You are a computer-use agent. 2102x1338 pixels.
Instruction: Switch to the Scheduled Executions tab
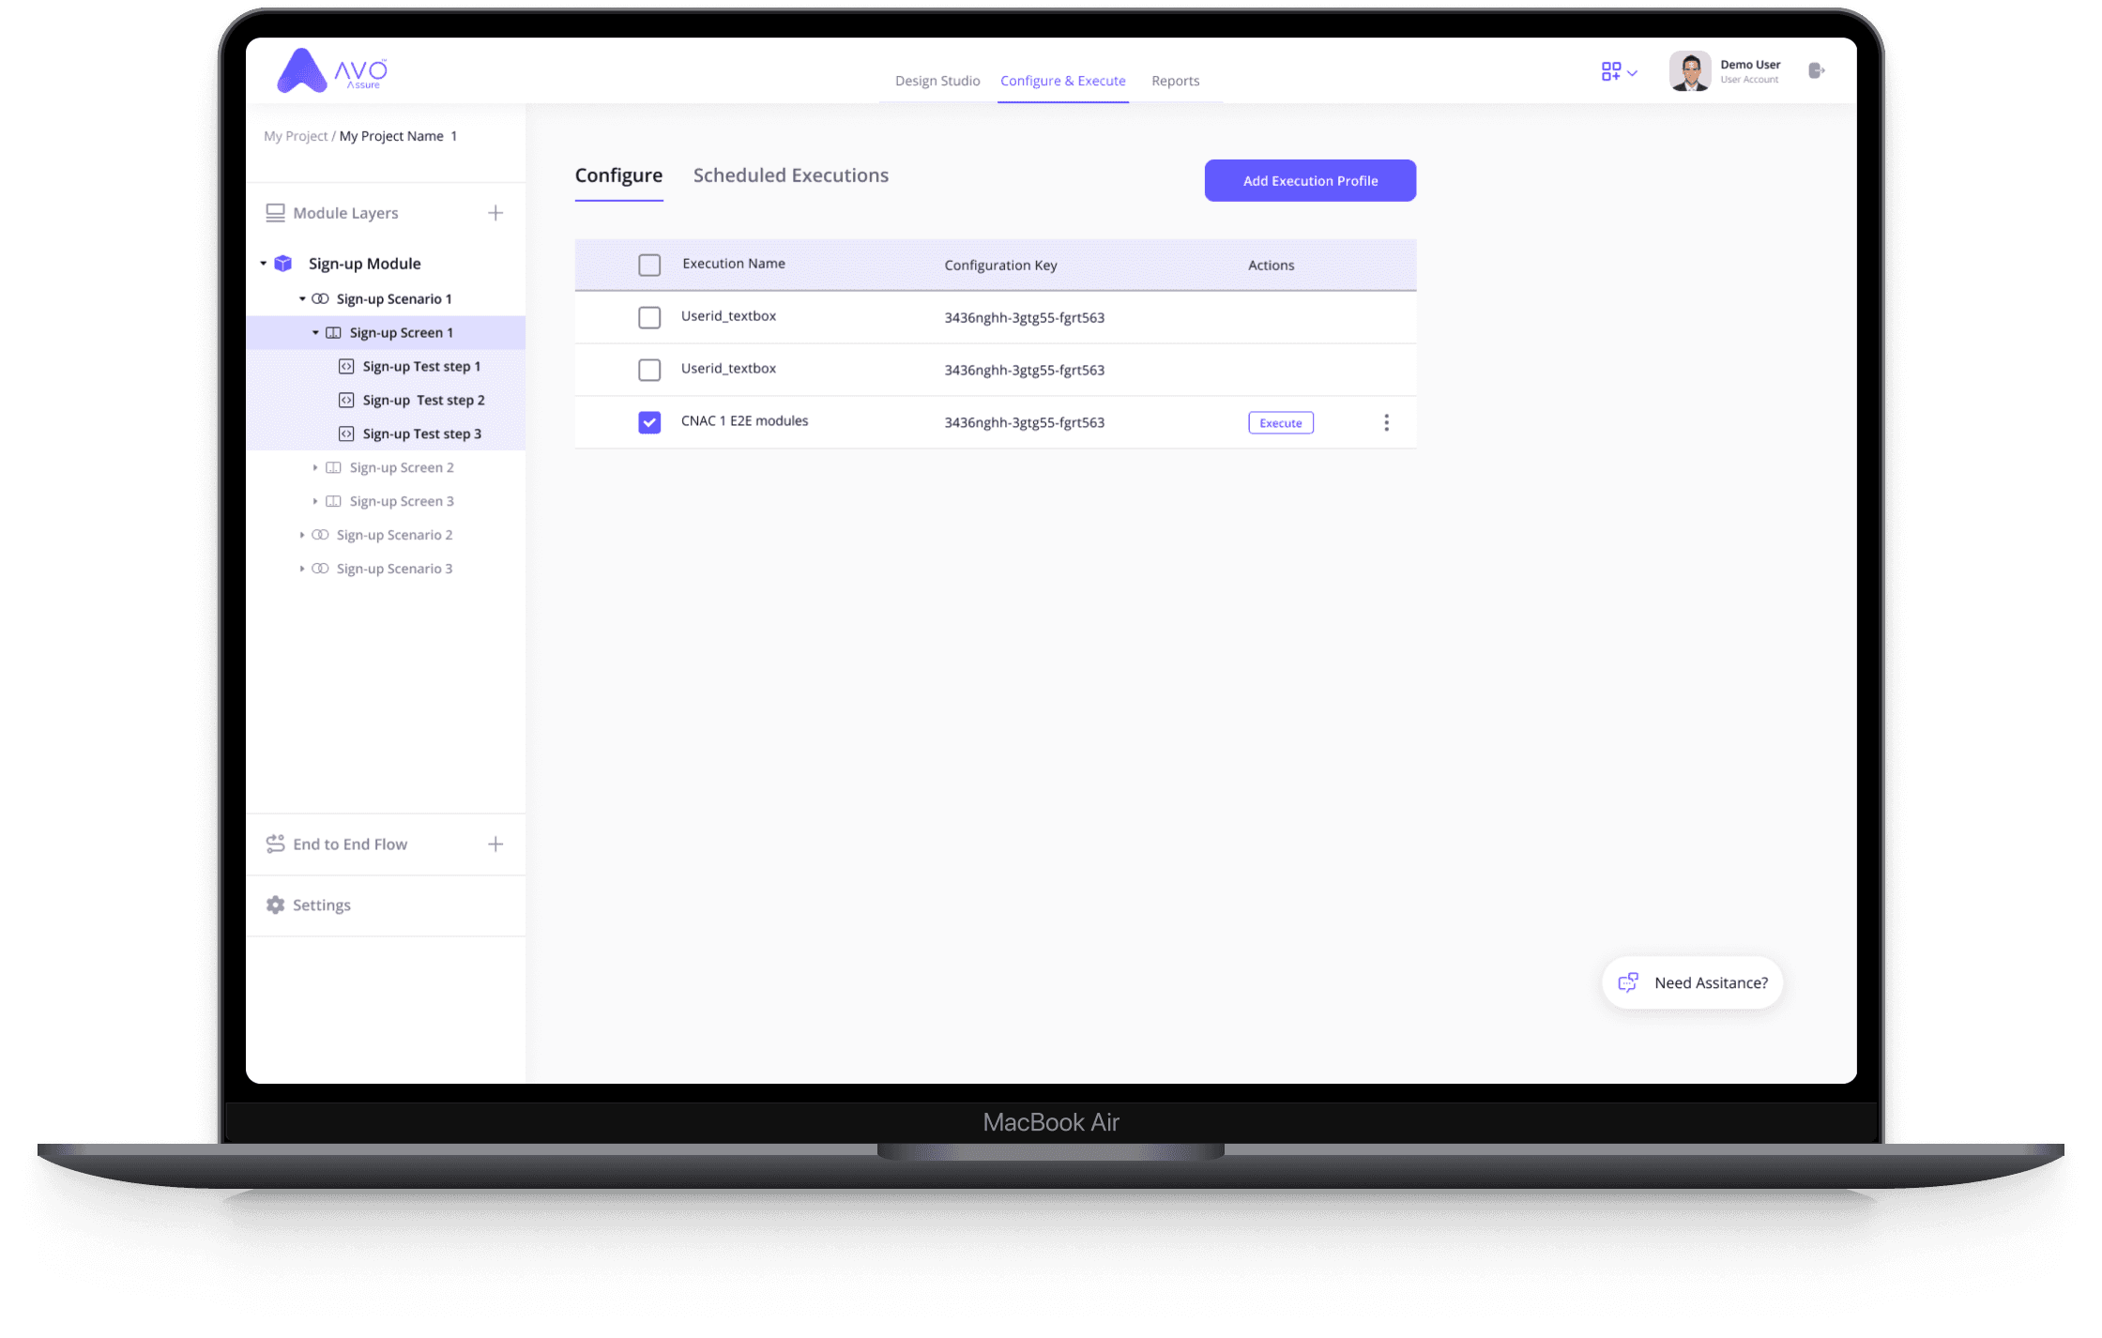tap(790, 175)
